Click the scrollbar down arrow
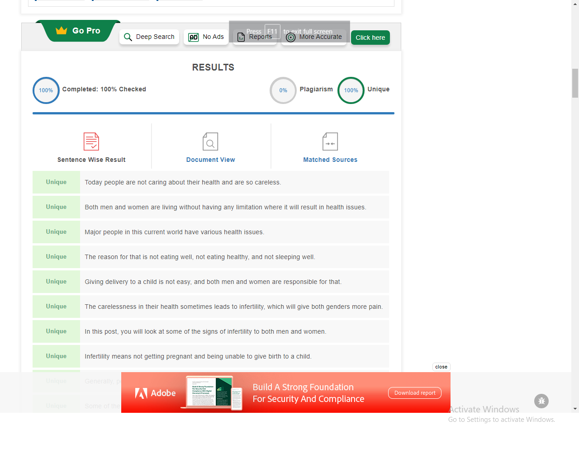 click(x=575, y=409)
